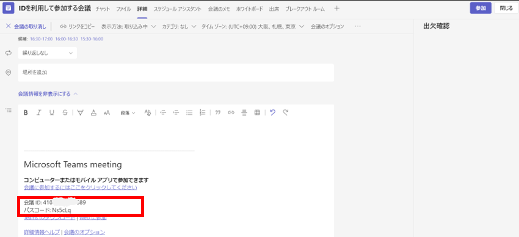Open ホワイトボード tab
The width and height of the screenshot is (519, 237).
coord(250,9)
